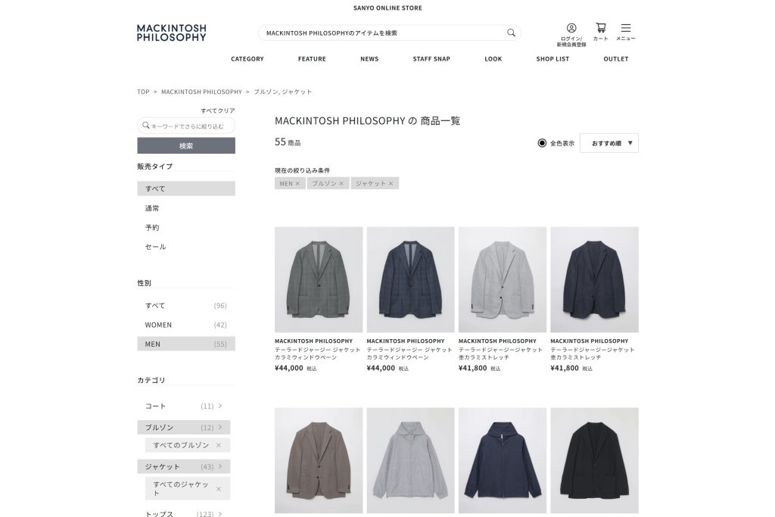Expand the コート category chevron
775x517 pixels.
point(220,406)
